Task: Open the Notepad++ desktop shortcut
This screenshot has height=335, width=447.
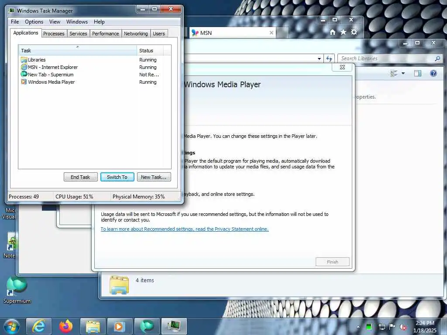Action: coord(10,245)
